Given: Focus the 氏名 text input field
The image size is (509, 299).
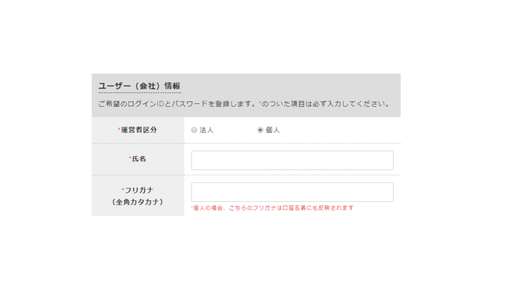Looking at the screenshot, I should click(x=292, y=160).
